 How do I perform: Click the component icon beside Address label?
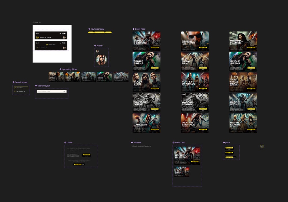tap(132, 142)
